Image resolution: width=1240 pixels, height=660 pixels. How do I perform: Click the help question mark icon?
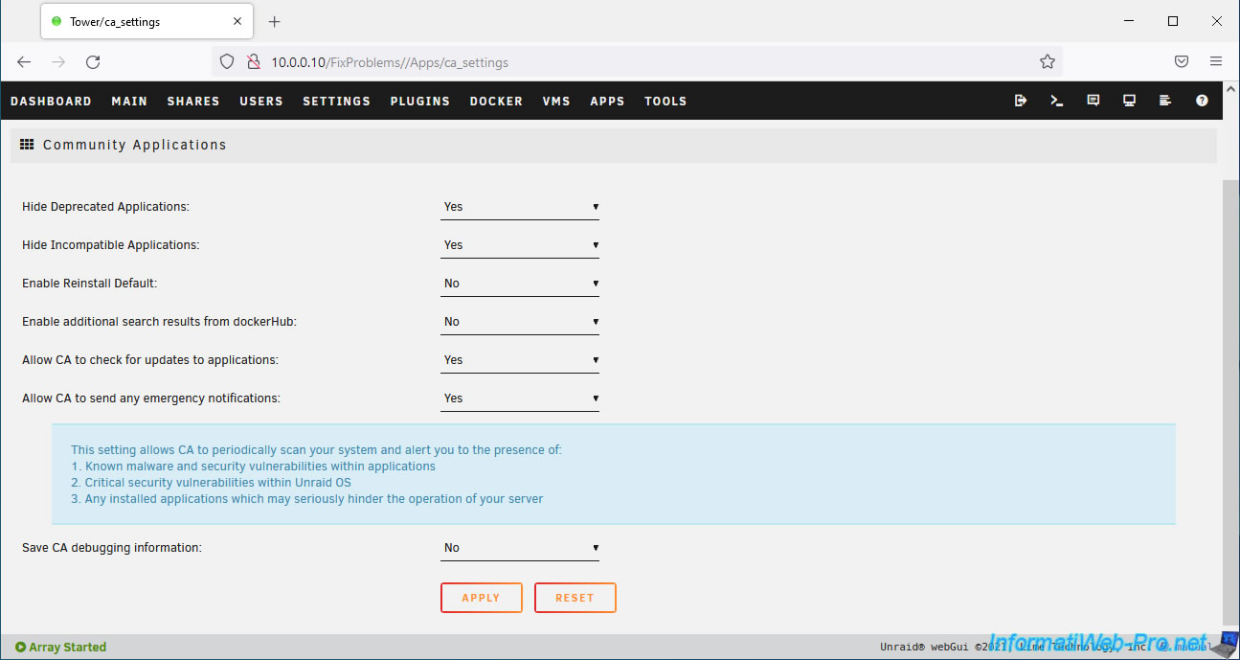[x=1202, y=101]
